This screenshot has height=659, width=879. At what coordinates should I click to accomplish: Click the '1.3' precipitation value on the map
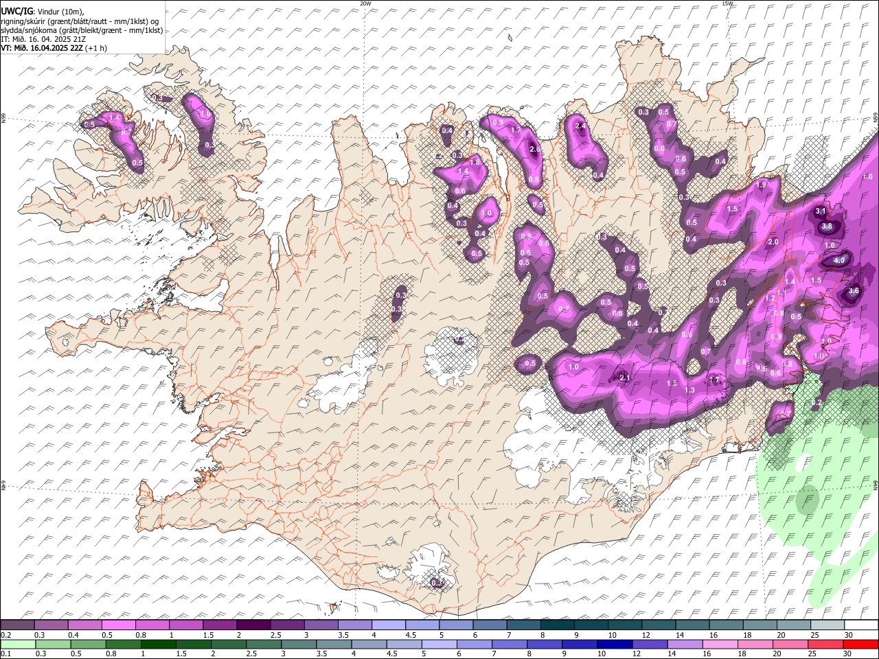(689, 391)
